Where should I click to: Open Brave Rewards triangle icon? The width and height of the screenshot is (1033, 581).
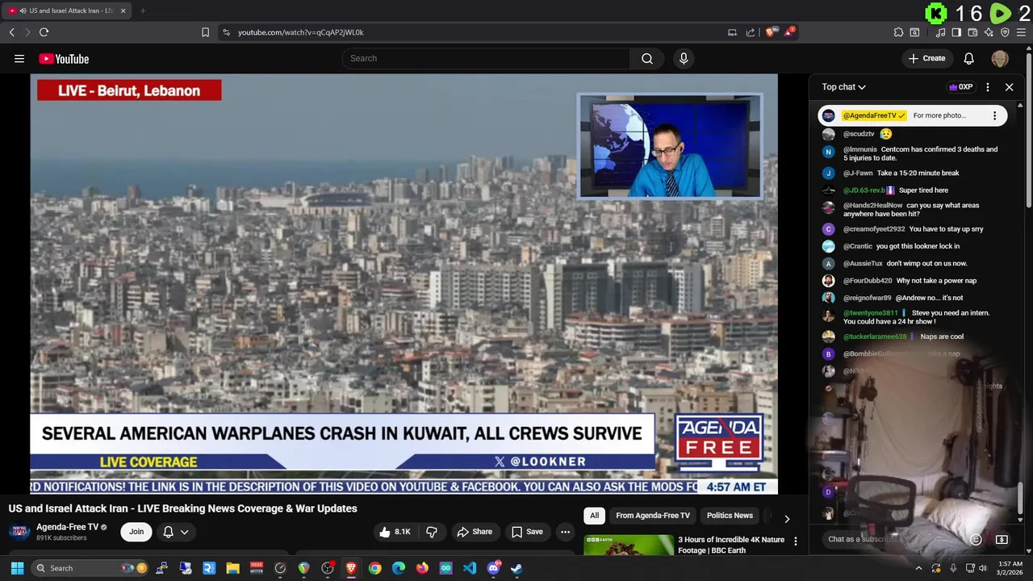[x=790, y=32]
